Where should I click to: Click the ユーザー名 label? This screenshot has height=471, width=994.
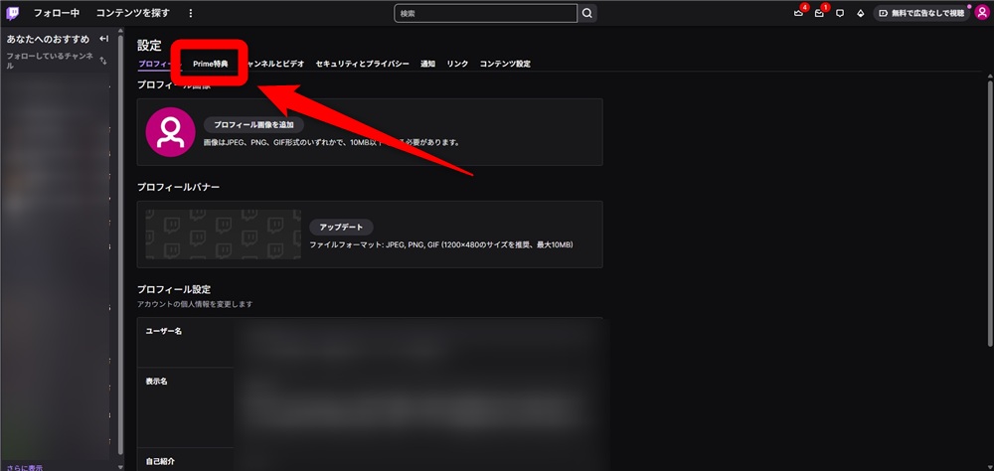tap(164, 331)
